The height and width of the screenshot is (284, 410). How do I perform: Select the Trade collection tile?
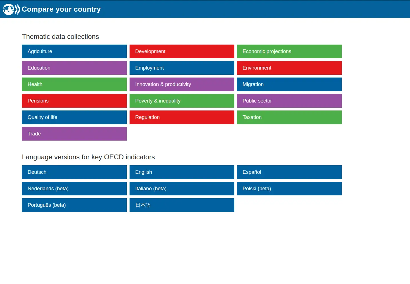(x=74, y=134)
